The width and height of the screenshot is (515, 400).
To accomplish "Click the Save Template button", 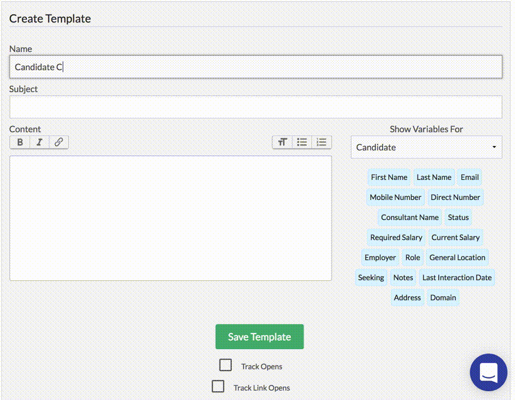I will pyautogui.click(x=259, y=337).
